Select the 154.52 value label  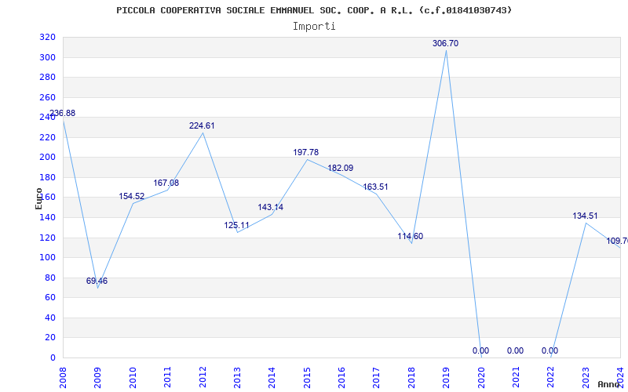[131, 197]
